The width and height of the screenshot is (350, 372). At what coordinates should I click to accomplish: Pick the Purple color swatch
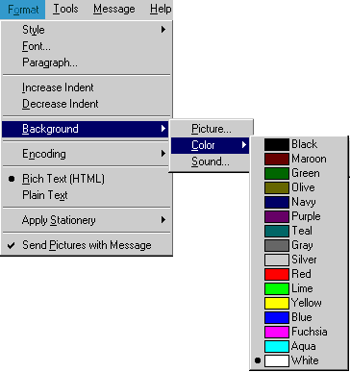coord(277,216)
